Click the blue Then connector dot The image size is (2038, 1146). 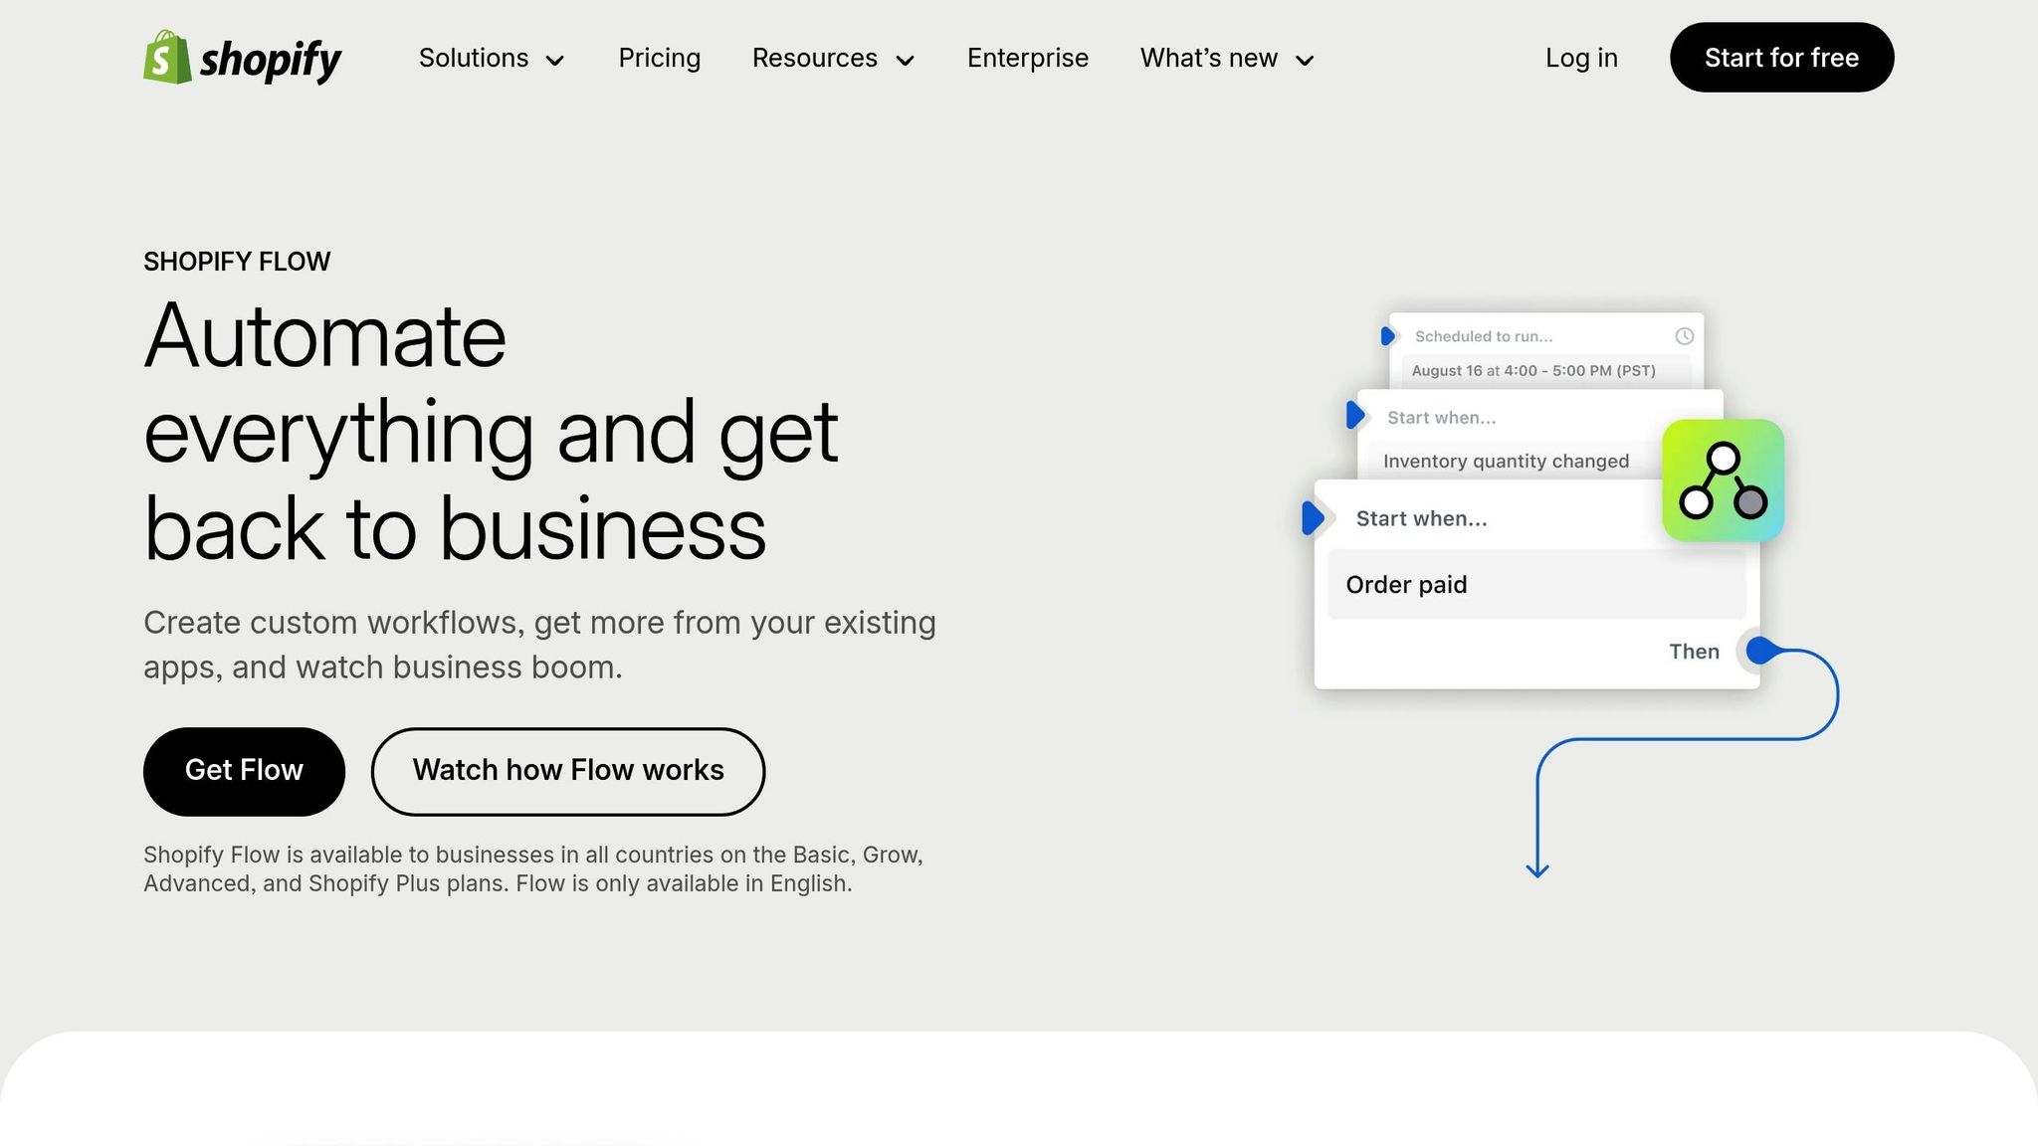(1760, 651)
